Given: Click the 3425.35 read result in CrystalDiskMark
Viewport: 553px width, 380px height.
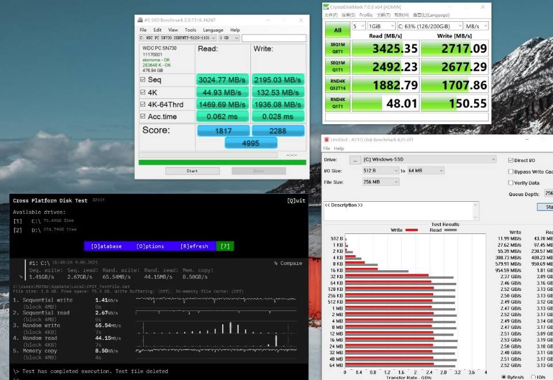Looking at the screenshot, I should (386, 48).
